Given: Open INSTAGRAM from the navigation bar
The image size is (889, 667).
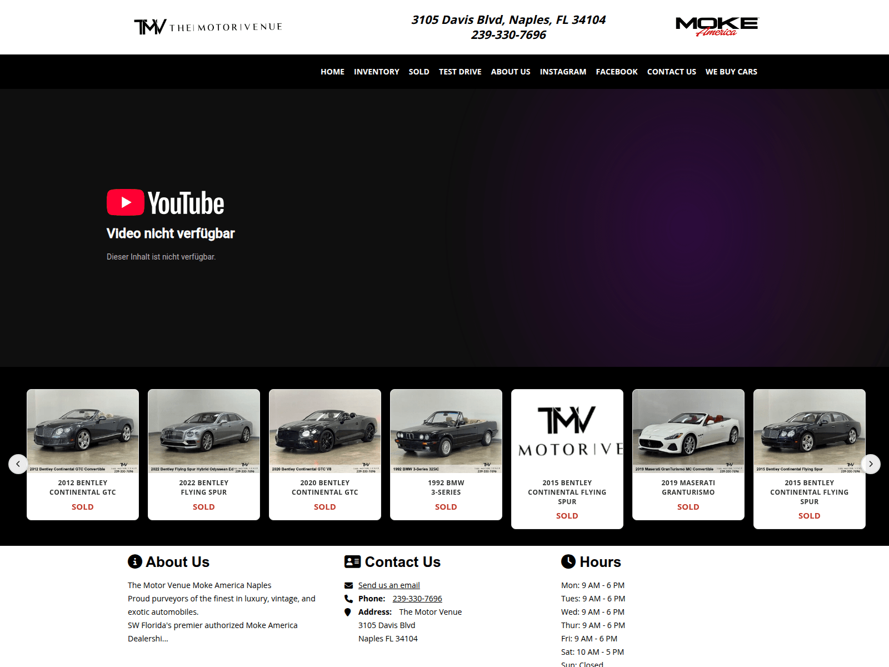Looking at the screenshot, I should [x=563, y=72].
